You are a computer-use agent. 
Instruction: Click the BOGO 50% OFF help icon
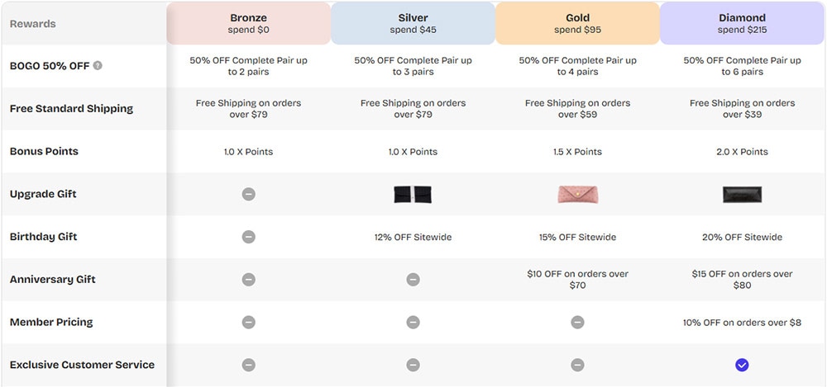[98, 65]
